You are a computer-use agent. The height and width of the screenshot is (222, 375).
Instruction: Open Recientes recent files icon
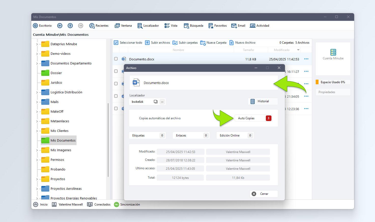(x=92, y=26)
